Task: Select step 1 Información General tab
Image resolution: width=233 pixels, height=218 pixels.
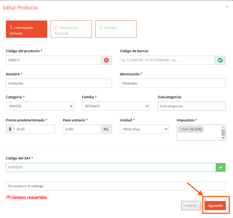Action: pyautogui.click(x=27, y=29)
